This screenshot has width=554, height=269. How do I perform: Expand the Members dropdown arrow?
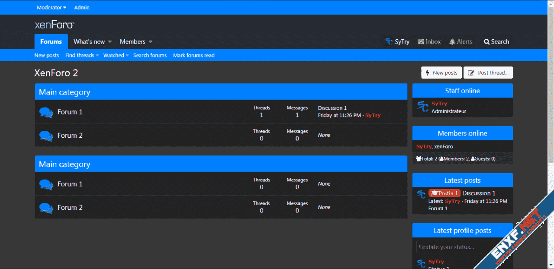[151, 42]
